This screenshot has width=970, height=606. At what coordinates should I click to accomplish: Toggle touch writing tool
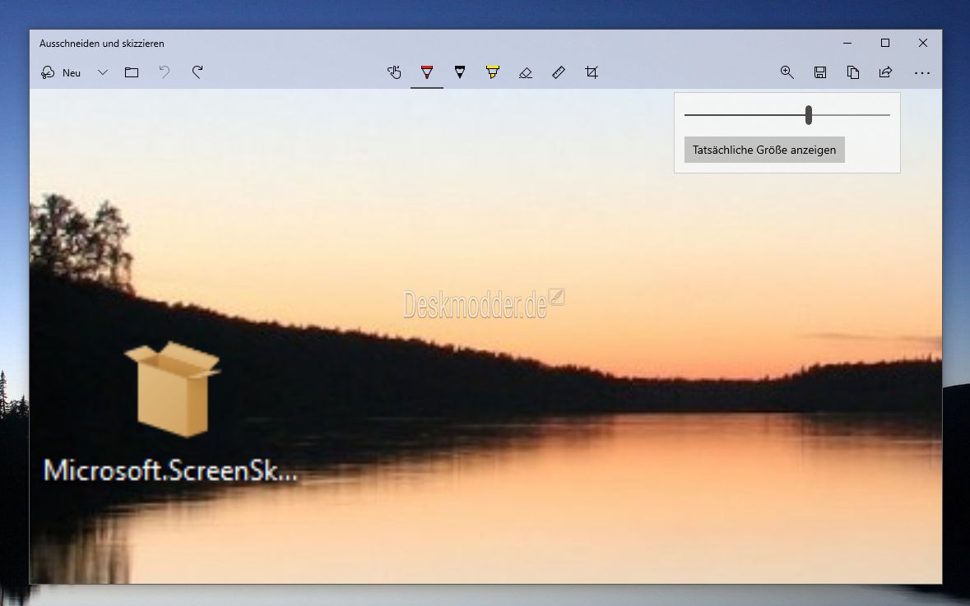pyautogui.click(x=394, y=73)
